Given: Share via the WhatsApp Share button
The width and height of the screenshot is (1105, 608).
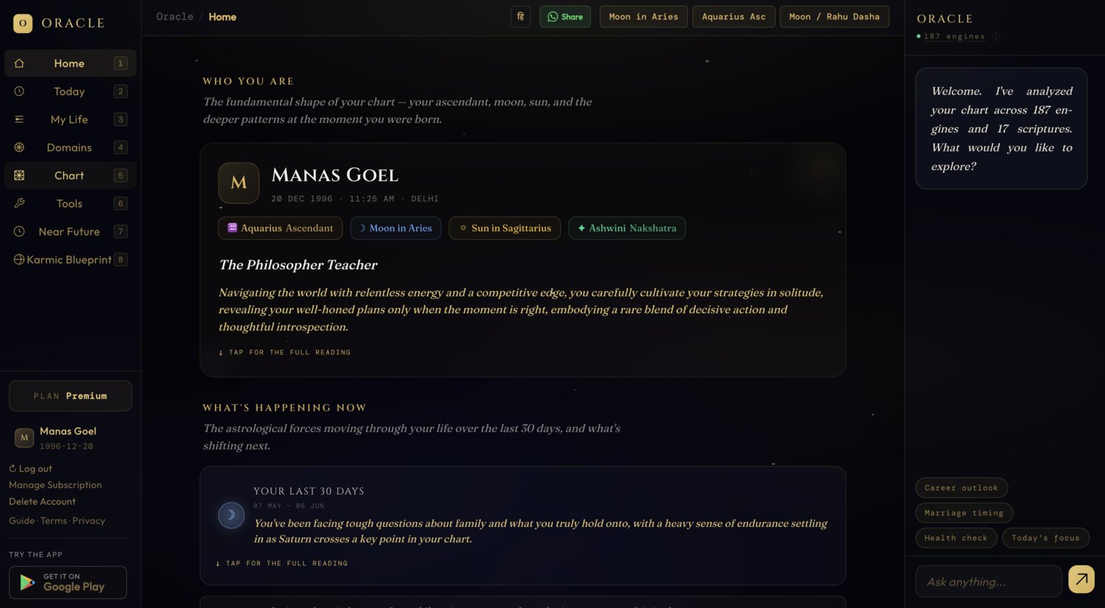Looking at the screenshot, I should [565, 16].
